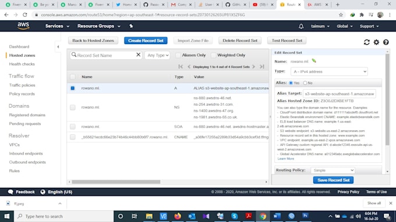This screenshot has width=396, height=222.
Task: Open Traffic policies in the sidebar
Action: point(22,85)
